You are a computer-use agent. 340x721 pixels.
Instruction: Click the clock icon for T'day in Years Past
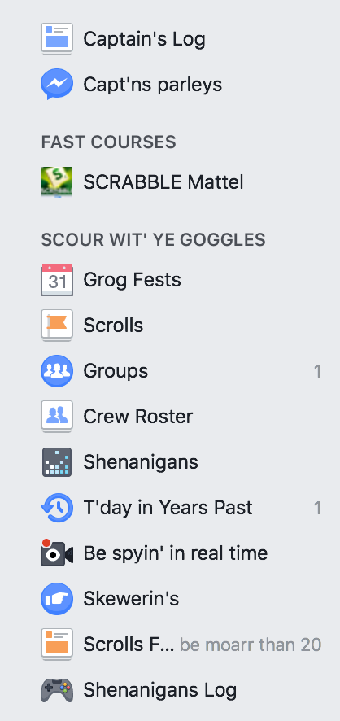point(56,508)
